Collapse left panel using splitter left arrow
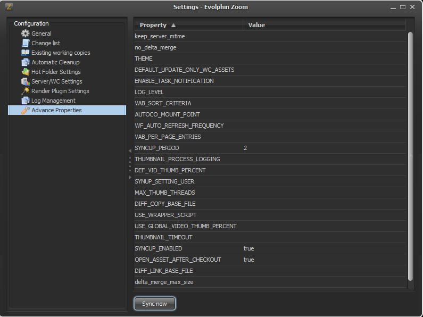This screenshot has width=423, height=317. click(130, 151)
